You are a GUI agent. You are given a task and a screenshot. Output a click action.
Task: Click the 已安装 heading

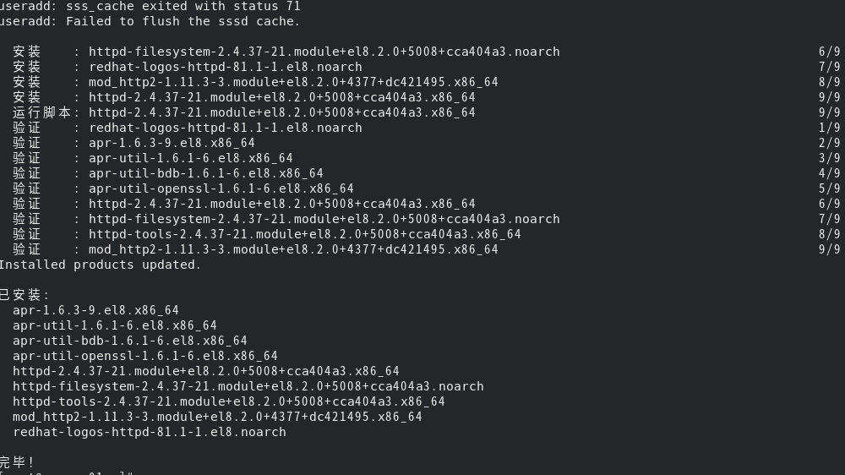[25, 295]
